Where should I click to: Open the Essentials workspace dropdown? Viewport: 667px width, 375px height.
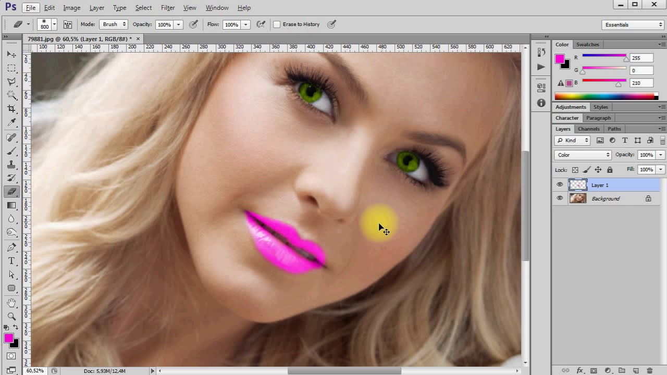(x=633, y=24)
